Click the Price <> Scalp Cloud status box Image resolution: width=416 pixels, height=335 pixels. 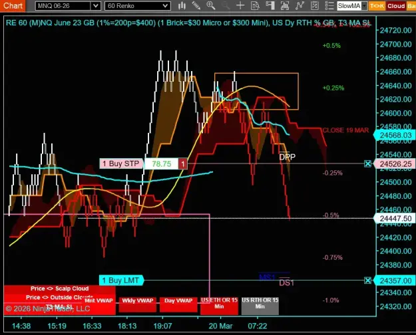pyautogui.click(x=59, y=288)
